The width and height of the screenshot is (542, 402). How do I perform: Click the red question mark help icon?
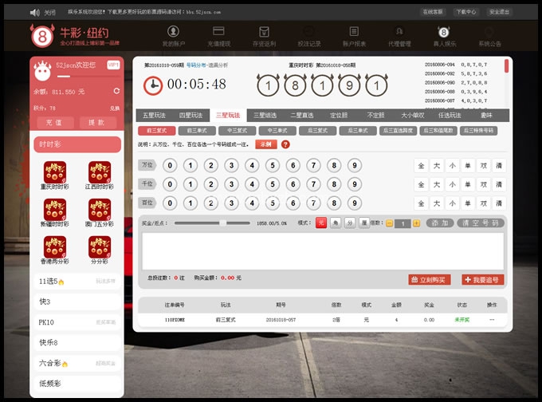pos(285,144)
